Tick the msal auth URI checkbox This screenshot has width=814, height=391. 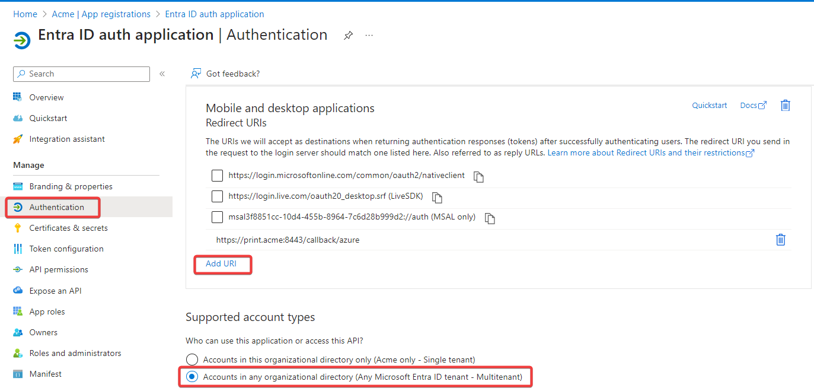pos(217,217)
